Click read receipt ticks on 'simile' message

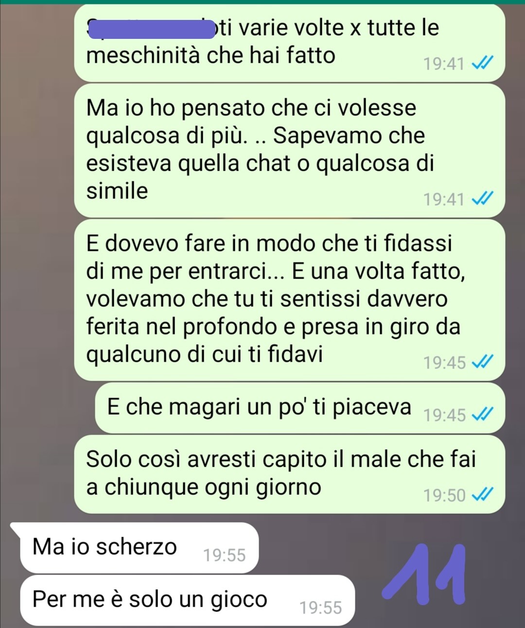(483, 199)
